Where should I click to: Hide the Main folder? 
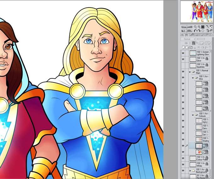(183, 72)
